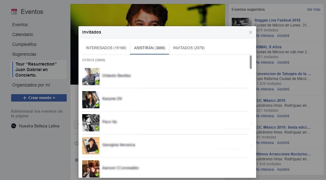Close the Invitados dialog
This screenshot has height=180, width=326.
click(x=250, y=32)
